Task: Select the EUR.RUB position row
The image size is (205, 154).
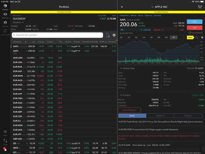Action: (x=64, y=67)
